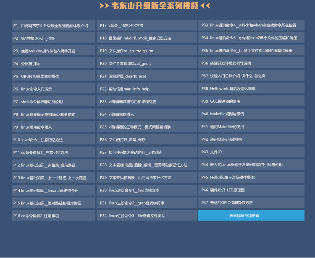Open P11 cd命令讲解1 entry
Screen dimensions: 315x258
pyautogui.click(x=53, y=152)
